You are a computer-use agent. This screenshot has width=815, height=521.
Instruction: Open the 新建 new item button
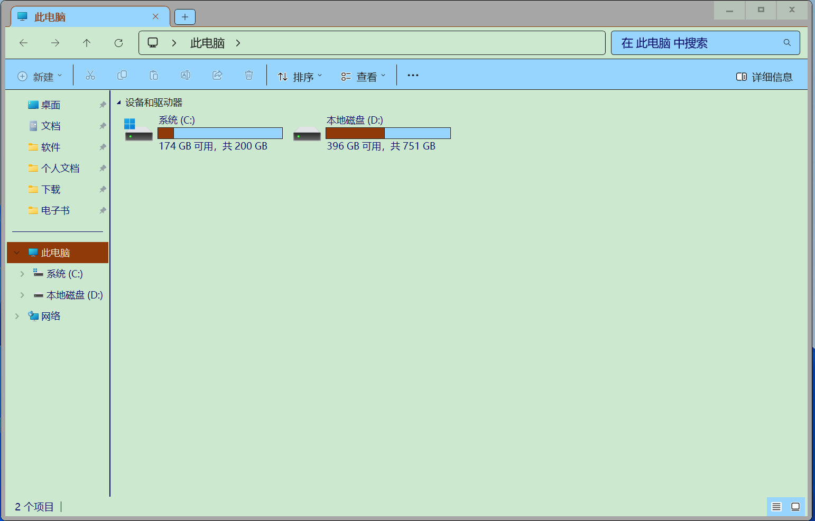[40, 77]
